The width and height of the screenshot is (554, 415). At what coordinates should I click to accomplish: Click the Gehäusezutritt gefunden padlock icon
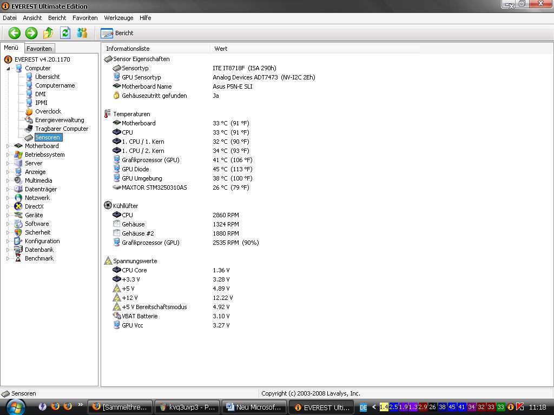tap(117, 95)
